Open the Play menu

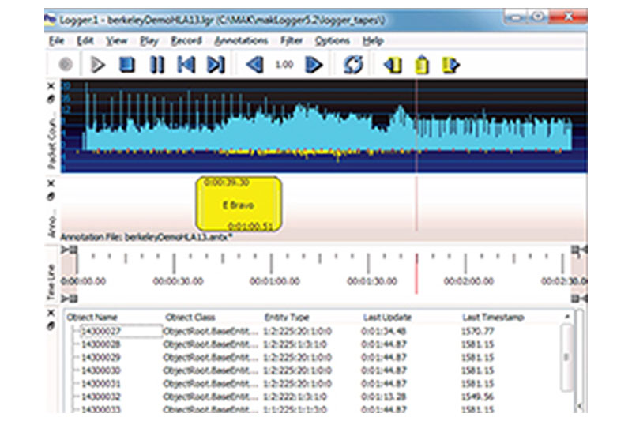click(149, 41)
